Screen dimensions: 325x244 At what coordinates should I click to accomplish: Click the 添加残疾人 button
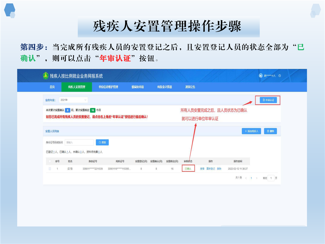click(251, 131)
